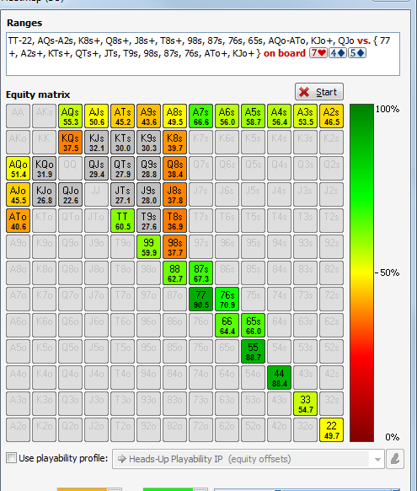Click the 5 of diamonds board card
Screen dimensions: 417x491
(x=356, y=53)
